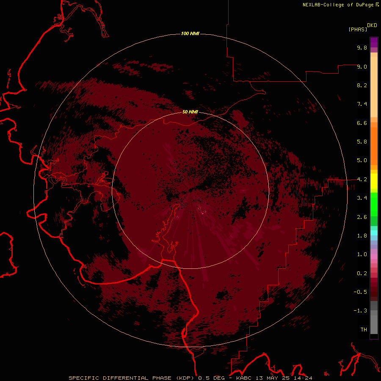The width and height of the screenshot is (381, 381).
Task: Click the 8.2 legend value
Action: (x=362, y=85)
